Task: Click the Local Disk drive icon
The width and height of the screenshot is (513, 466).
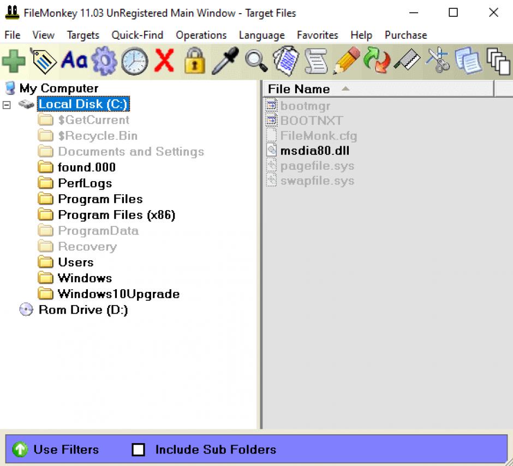Action: pyautogui.click(x=26, y=104)
